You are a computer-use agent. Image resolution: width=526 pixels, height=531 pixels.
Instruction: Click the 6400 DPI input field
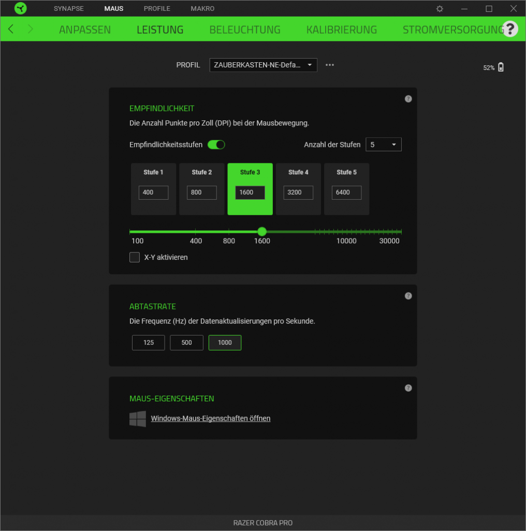[x=346, y=192]
